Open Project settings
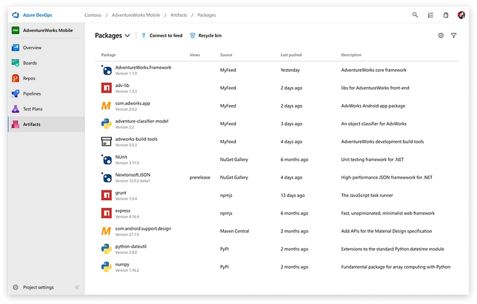 click(x=35, y=287)
